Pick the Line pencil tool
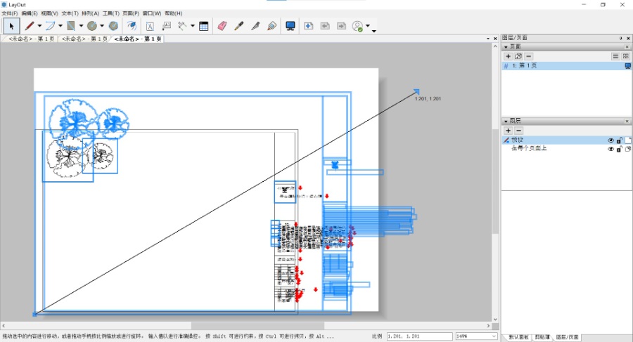The image size is (633, 342). click(x=29, y=26)
